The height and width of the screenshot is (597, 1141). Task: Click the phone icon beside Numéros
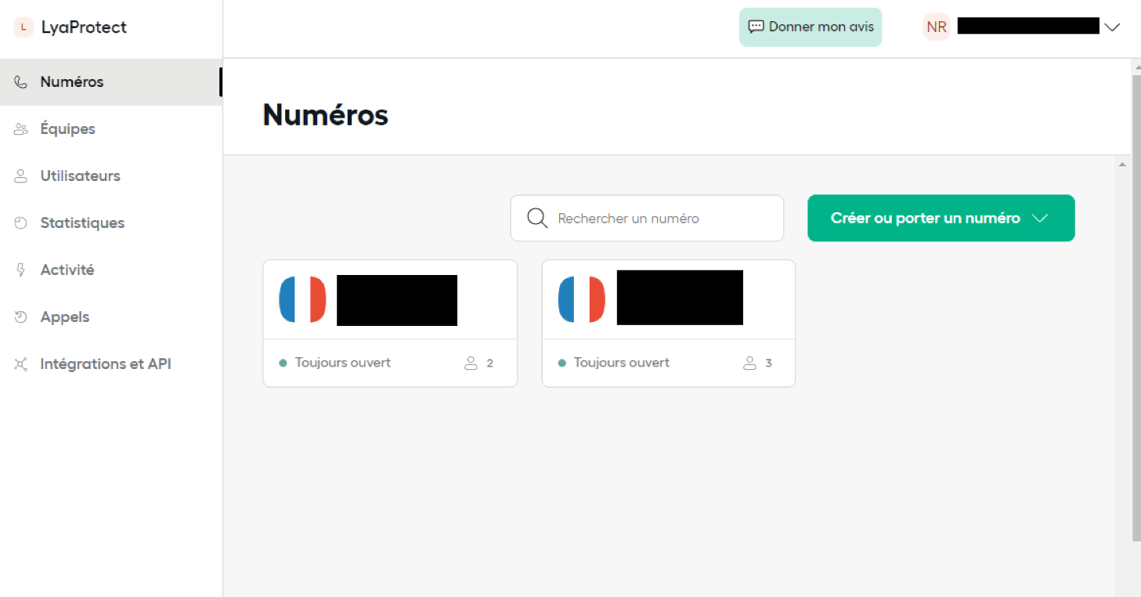pos(21,82)
